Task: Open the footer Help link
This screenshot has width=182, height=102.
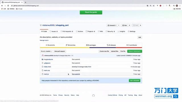Action: 78,95
